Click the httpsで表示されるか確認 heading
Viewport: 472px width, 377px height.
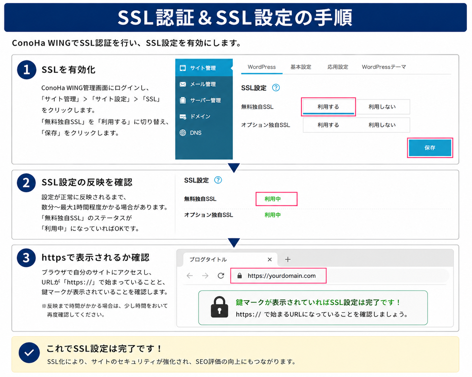click(95, 257)
